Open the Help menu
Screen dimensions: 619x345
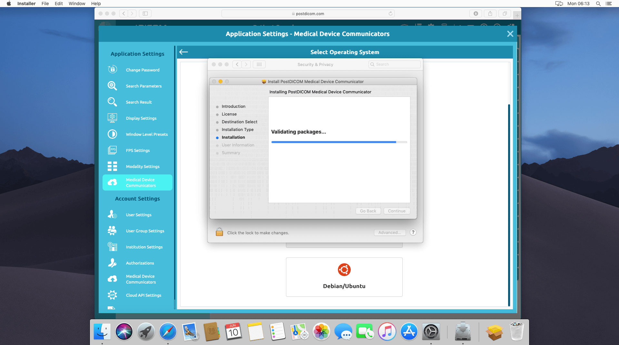[x=96, y=4]
